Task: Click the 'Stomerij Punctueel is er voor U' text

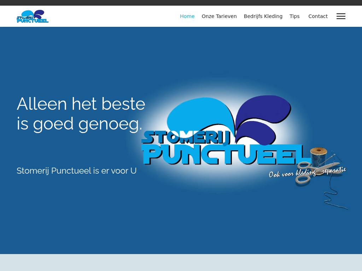Action: pyautogui.click(x=76, y=171)
